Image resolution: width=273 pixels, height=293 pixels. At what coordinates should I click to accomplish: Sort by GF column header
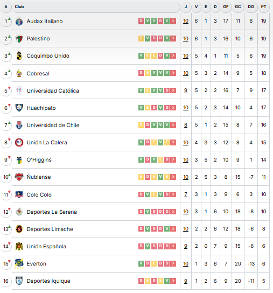pyautogui.click(x=226, y=6)
